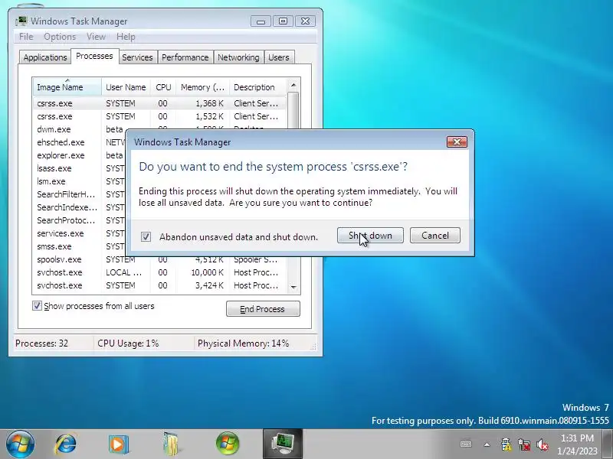The height and width of the screenshot is (459, 613).
Task: Go to the Networking tab
Action: point(238,57)
